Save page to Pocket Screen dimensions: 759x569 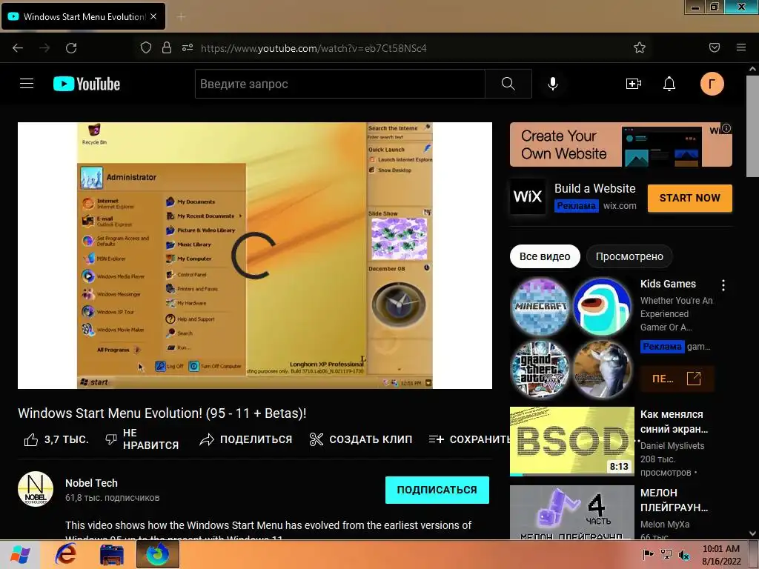[715, 47]
